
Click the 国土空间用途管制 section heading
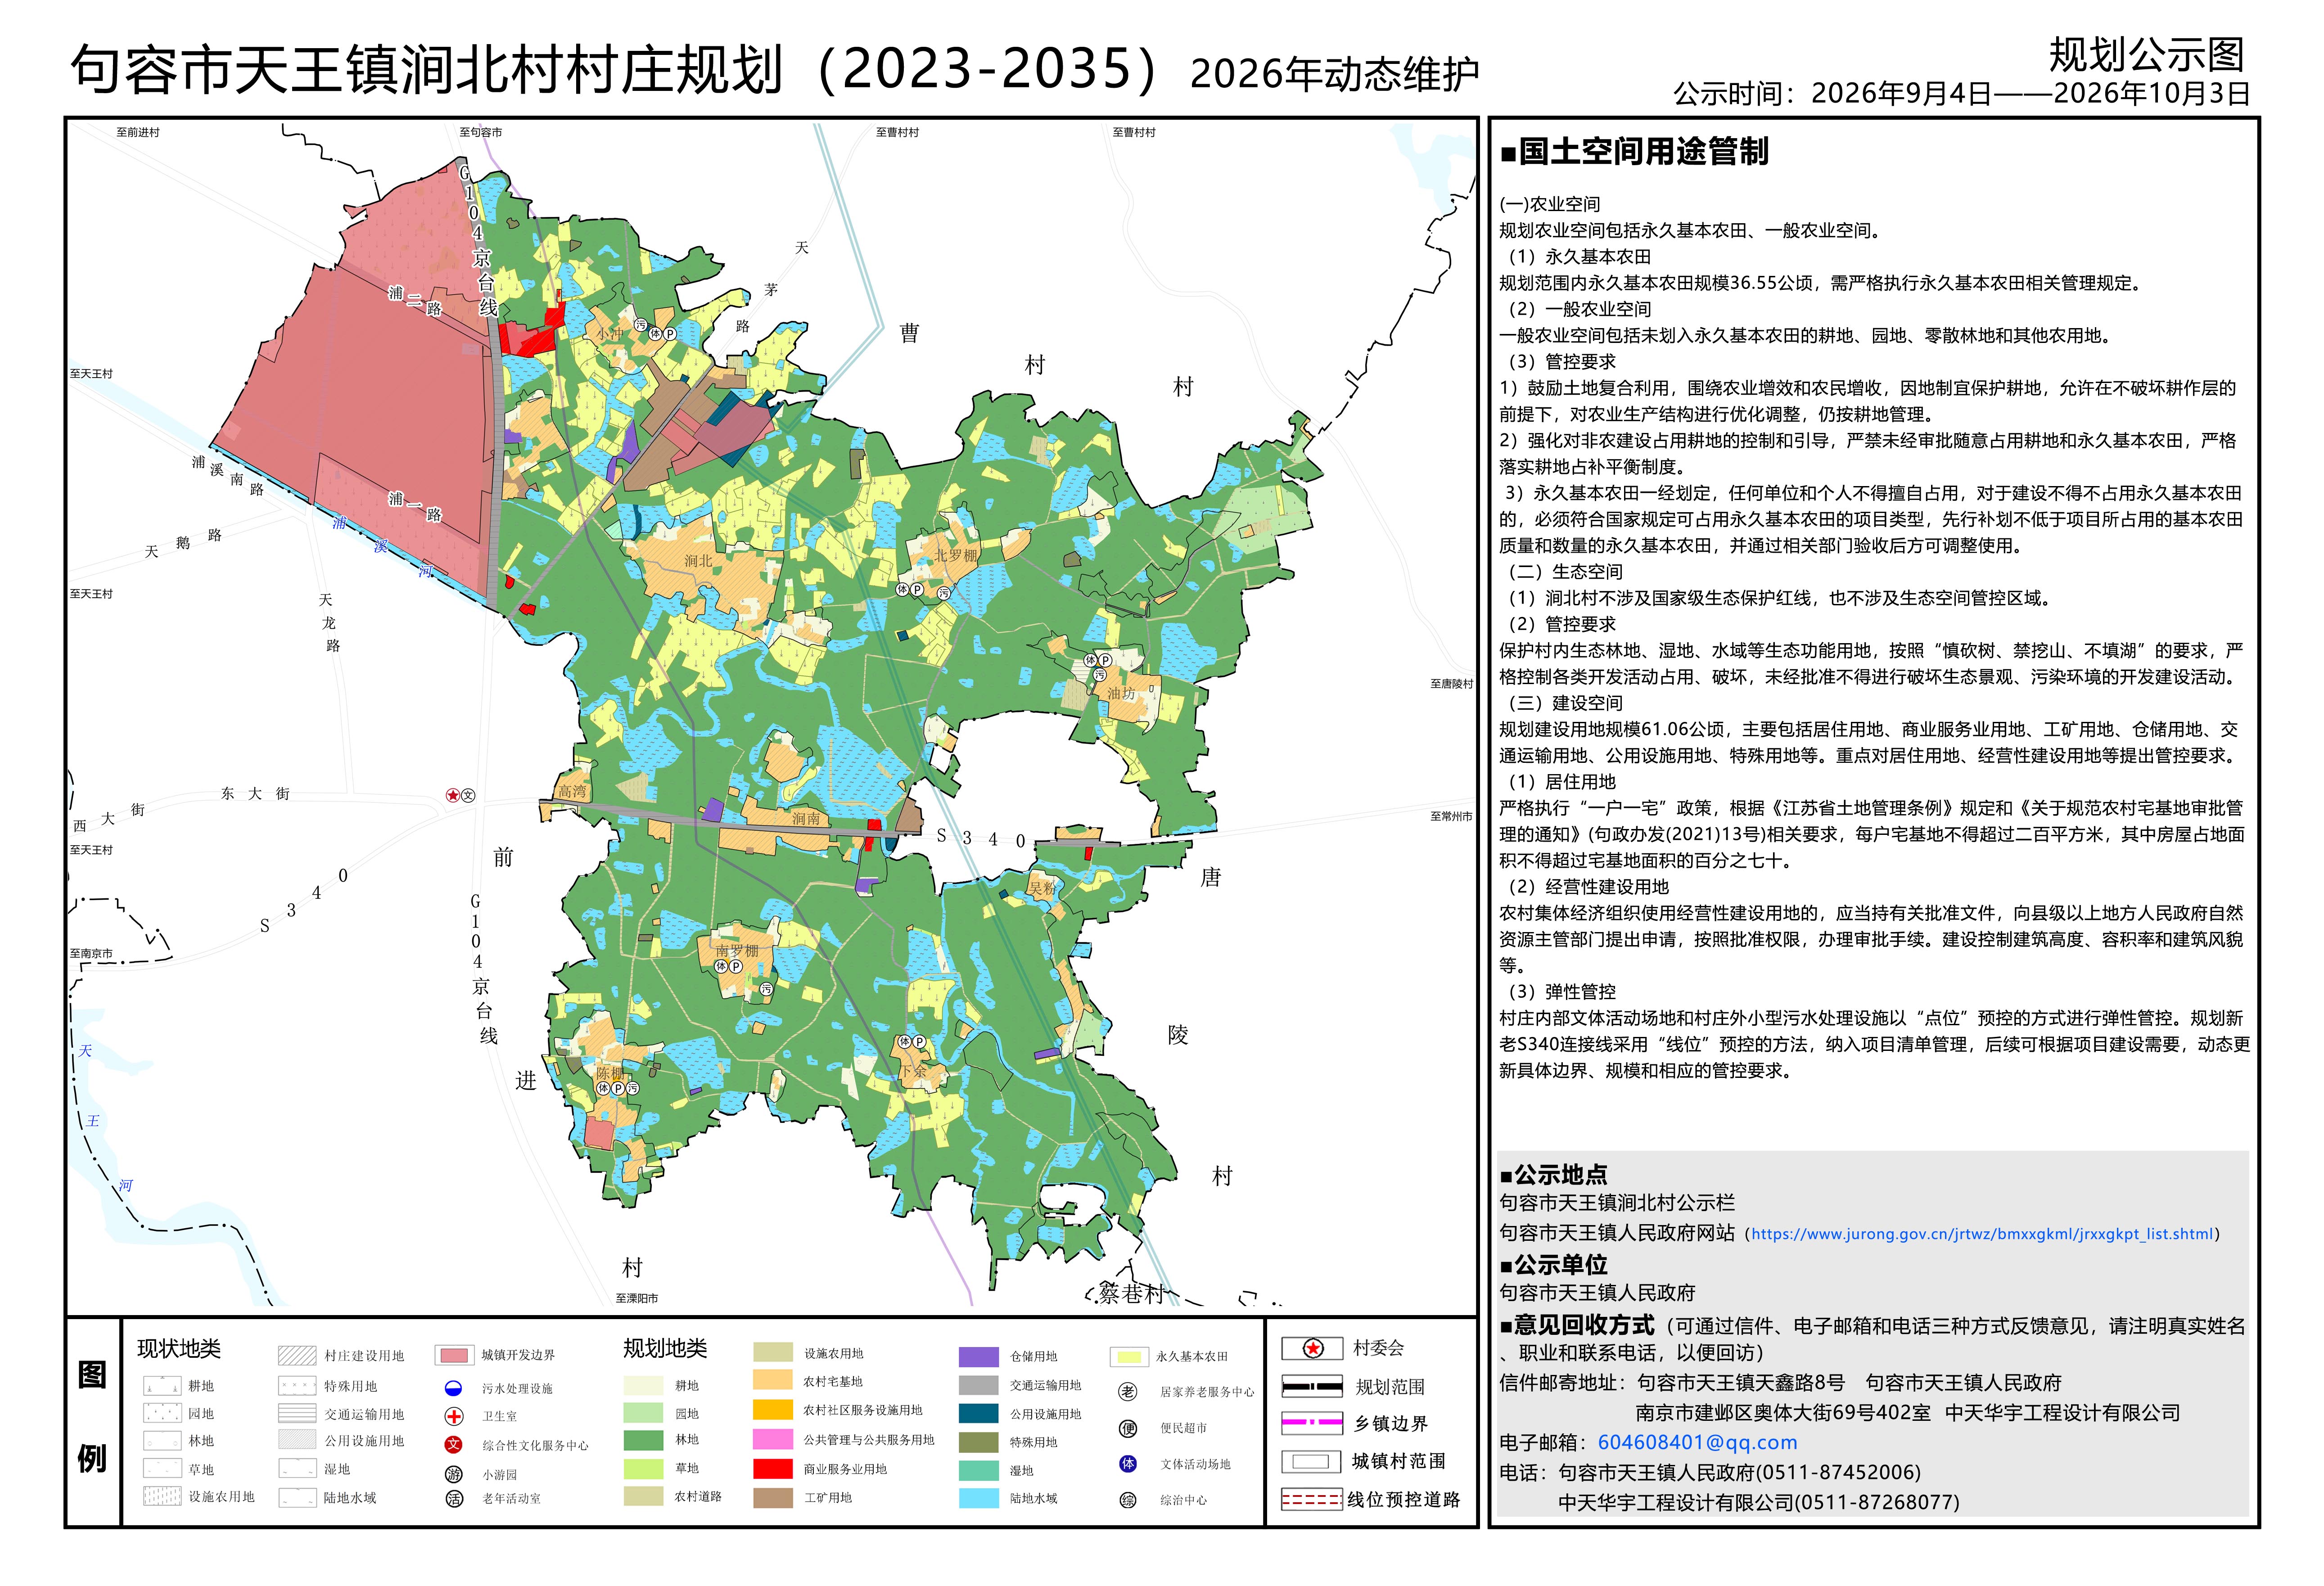coord(1634,152)
